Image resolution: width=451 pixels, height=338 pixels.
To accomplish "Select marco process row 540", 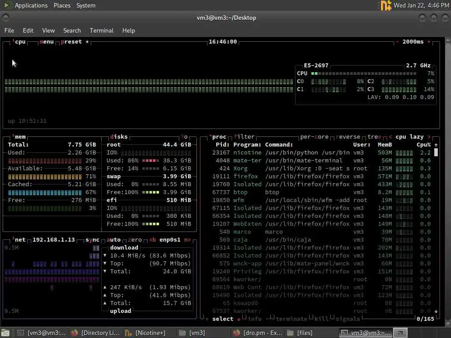I will click(322, 231).
